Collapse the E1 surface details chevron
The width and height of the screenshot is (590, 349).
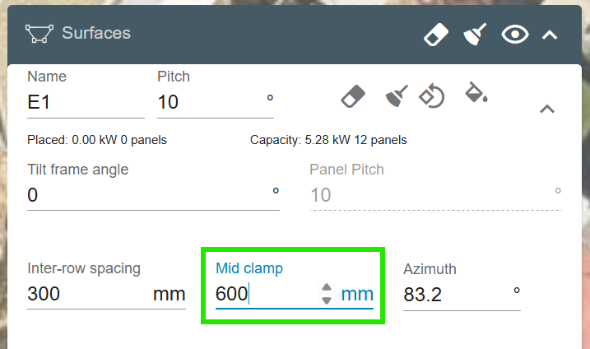(546, 109)
